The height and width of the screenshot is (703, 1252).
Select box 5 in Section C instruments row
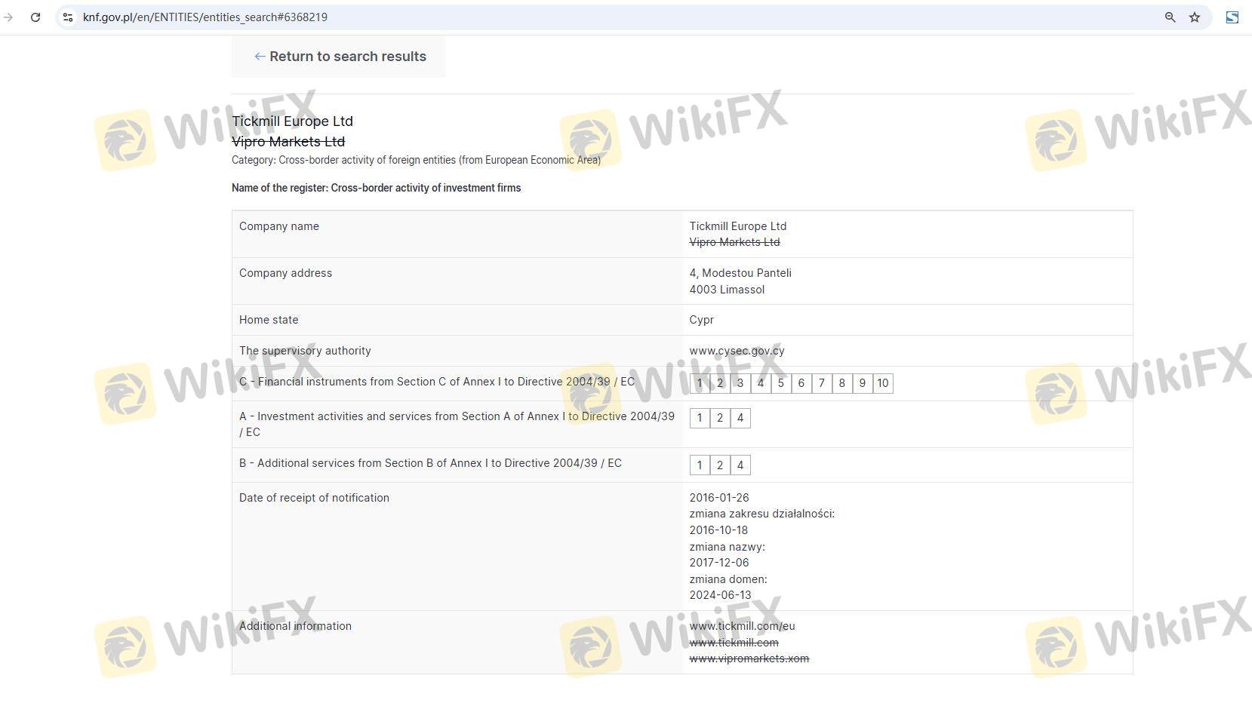coord(781,383)
